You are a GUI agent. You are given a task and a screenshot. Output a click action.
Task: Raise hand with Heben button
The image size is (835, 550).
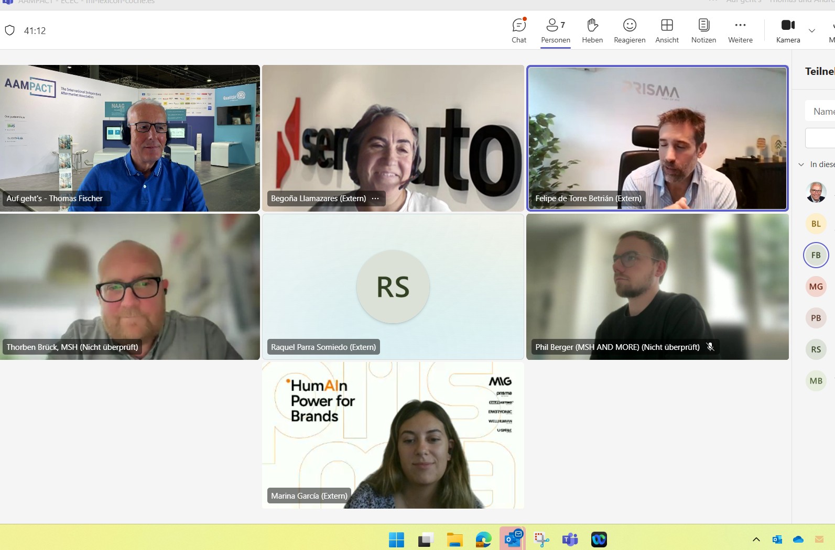[592, 31]
